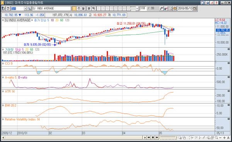Image resolution: width=232 pixels, height=142 pixels.
Task: Click the chart line indicator icon
Action: tap(166, 9)
